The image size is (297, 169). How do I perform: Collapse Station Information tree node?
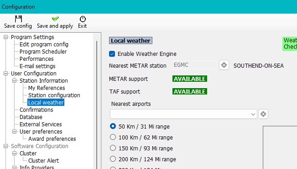click(x=15, y=81)
